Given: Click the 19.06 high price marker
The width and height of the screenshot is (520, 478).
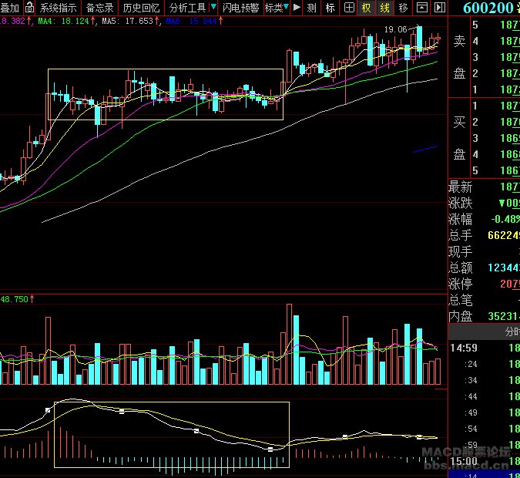Looking at the screenshot, I should pos(395,29).
